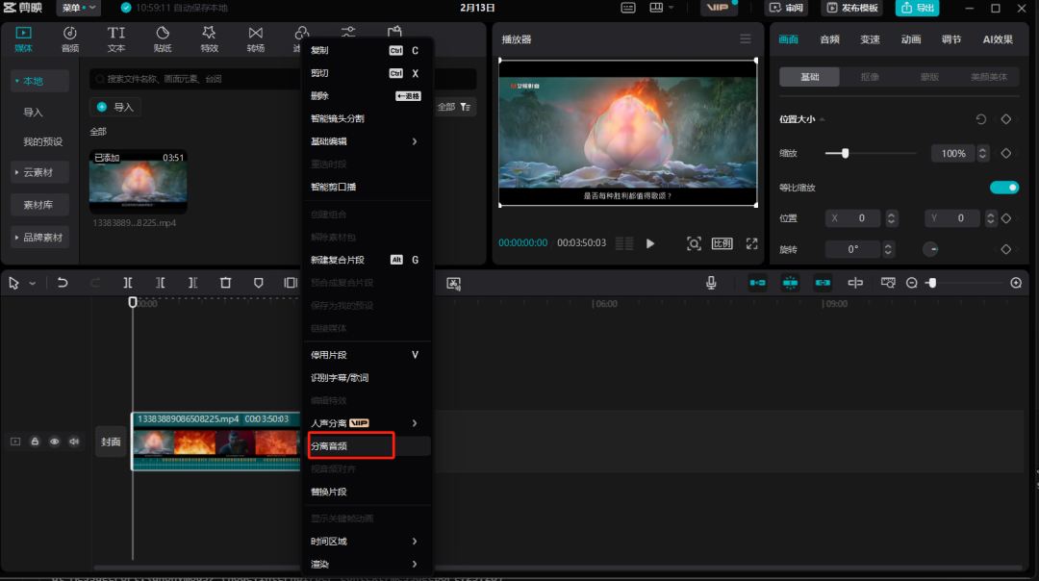Reset the 位置大小 section with the reset arrow
1039x581 pixels.
coord(980,119)
